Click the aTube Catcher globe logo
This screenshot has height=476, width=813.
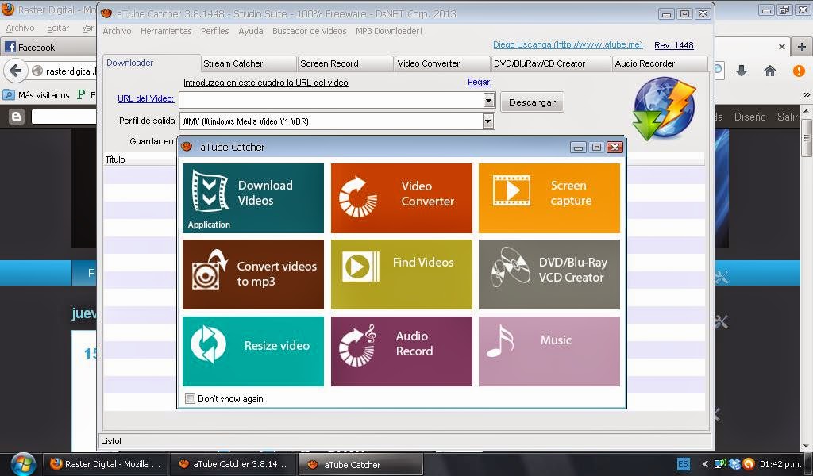pos(665,109)
